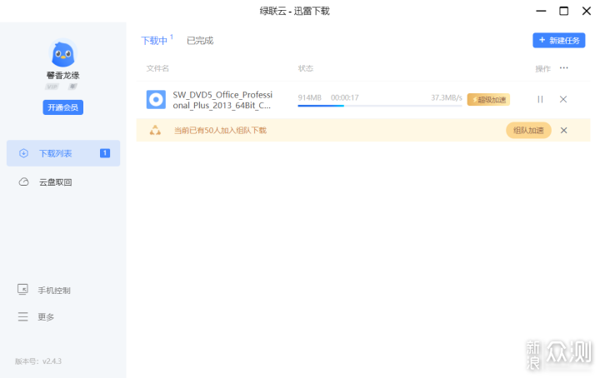Click the year badge next to VIP

tap(72, 87)
